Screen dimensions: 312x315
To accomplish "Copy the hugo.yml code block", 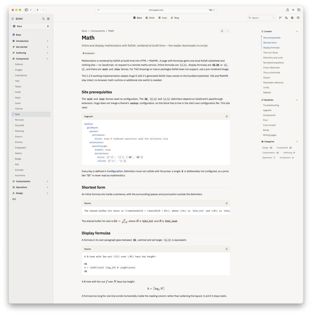I will coord(226,116).
